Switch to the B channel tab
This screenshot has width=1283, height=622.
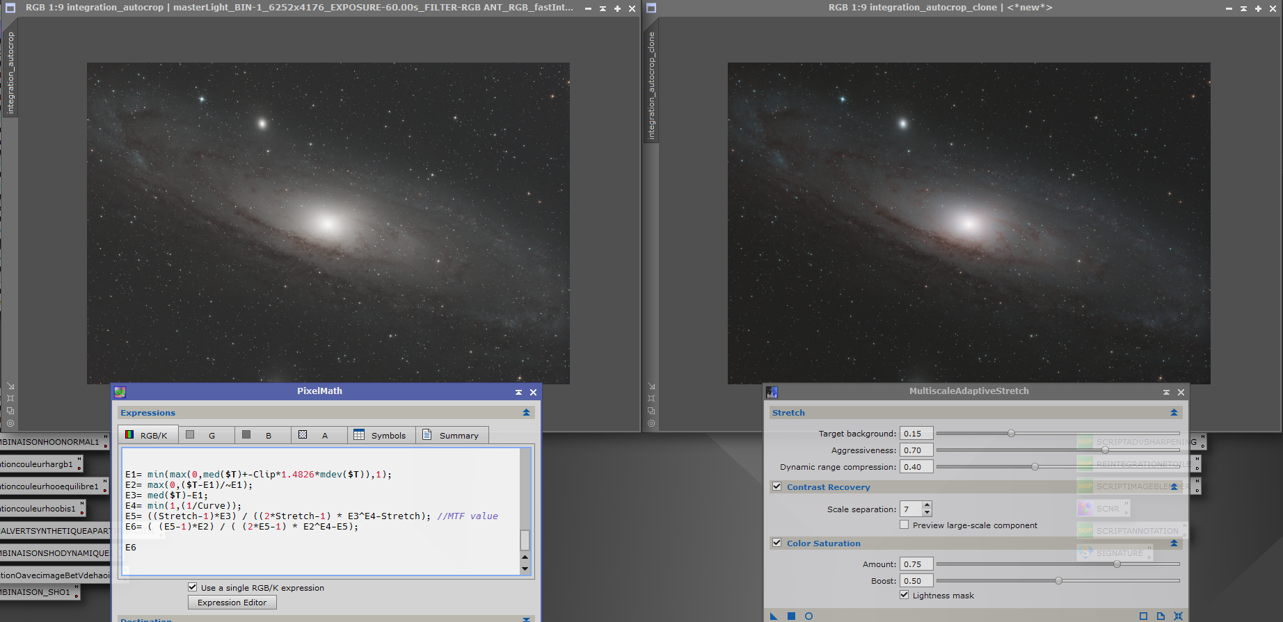262,435
